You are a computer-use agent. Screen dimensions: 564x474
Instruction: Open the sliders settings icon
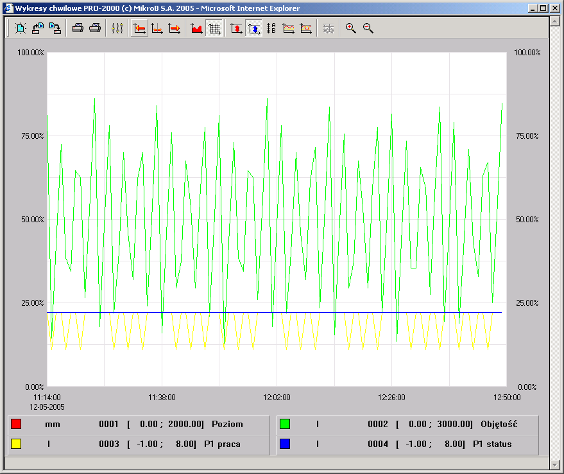coord(117,28)
